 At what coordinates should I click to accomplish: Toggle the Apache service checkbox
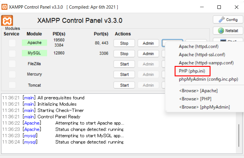[12, 43]
